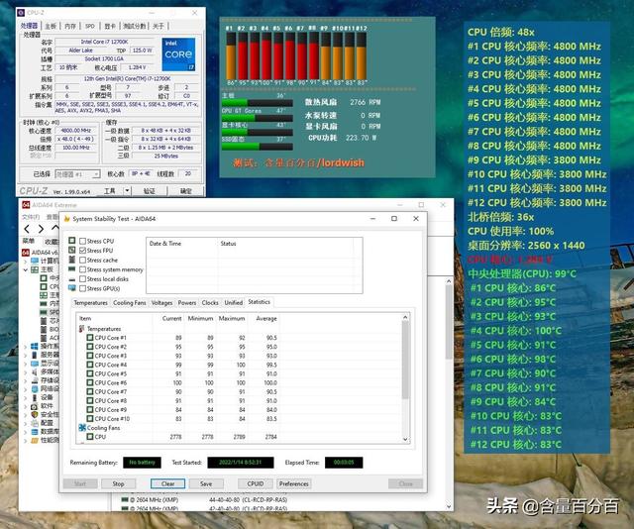Image resolution: width=634 pixels, height=529 pixels.
Task: Go forward with AIDA64 right arrow
Action: pyautogui.click(x=41, y=229)
